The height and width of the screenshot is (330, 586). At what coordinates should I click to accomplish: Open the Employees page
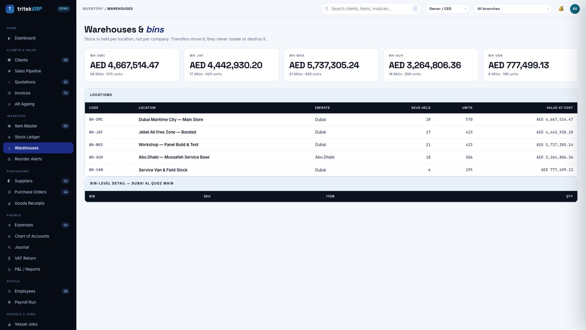[x=38, y=291]
